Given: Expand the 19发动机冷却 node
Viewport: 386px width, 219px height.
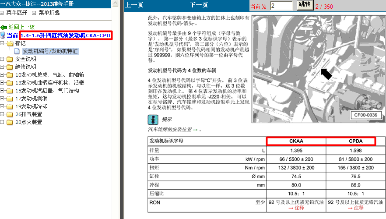Looking at the screenshot, I should coord(2,106).
